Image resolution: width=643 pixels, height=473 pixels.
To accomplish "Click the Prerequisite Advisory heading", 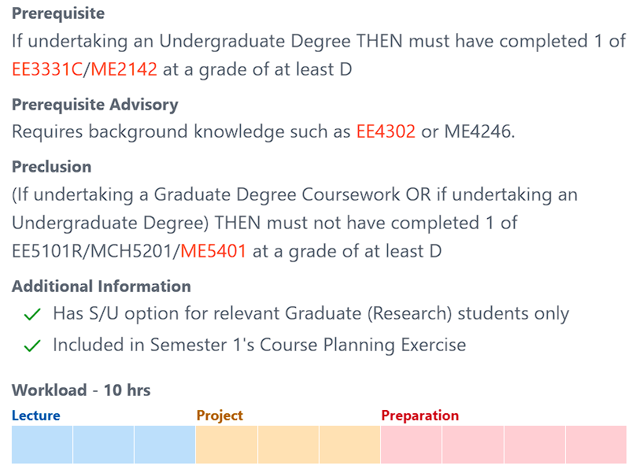I will click(x=95, y=105).
